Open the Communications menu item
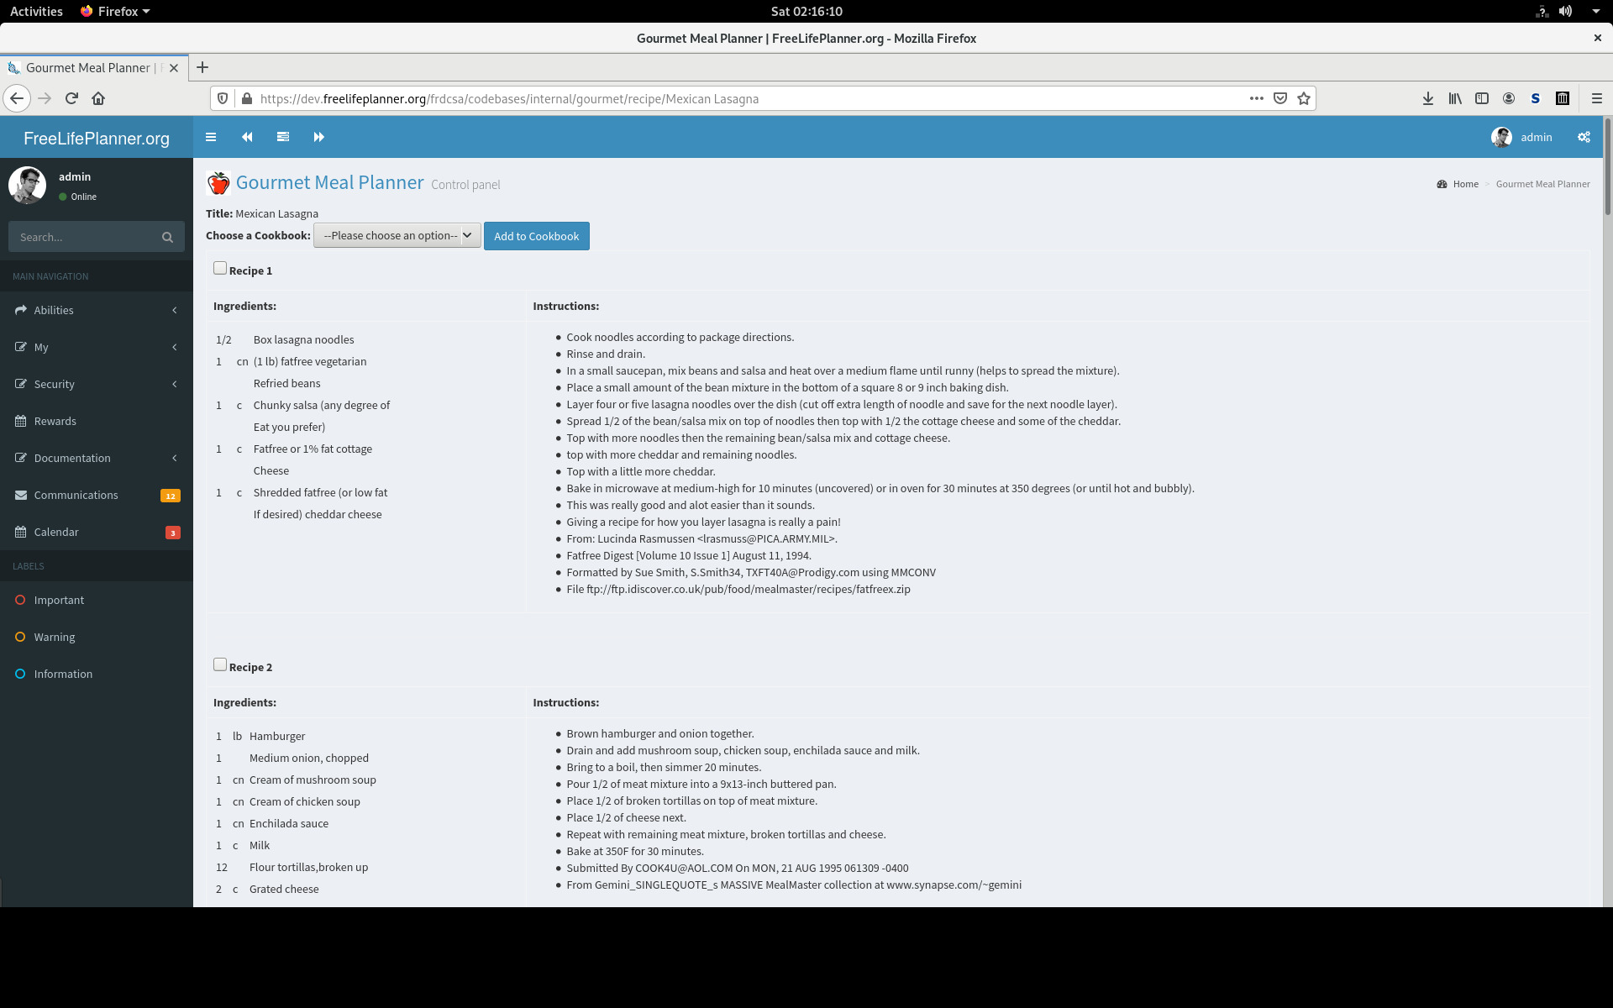The width and height of the screenshot is (1613, 1008). tap(76, 495)
